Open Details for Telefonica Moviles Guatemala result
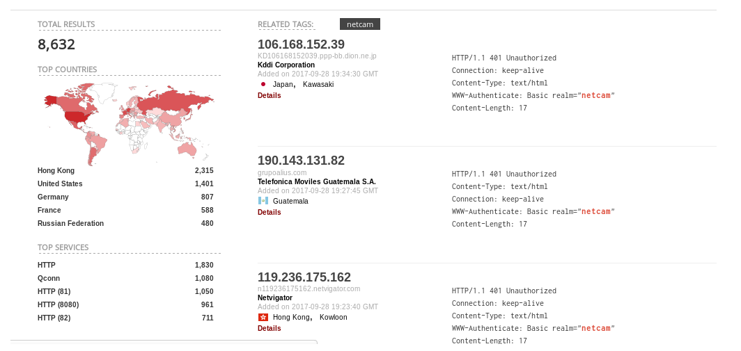This screenshot has width=741, height=351. point(269,212)
